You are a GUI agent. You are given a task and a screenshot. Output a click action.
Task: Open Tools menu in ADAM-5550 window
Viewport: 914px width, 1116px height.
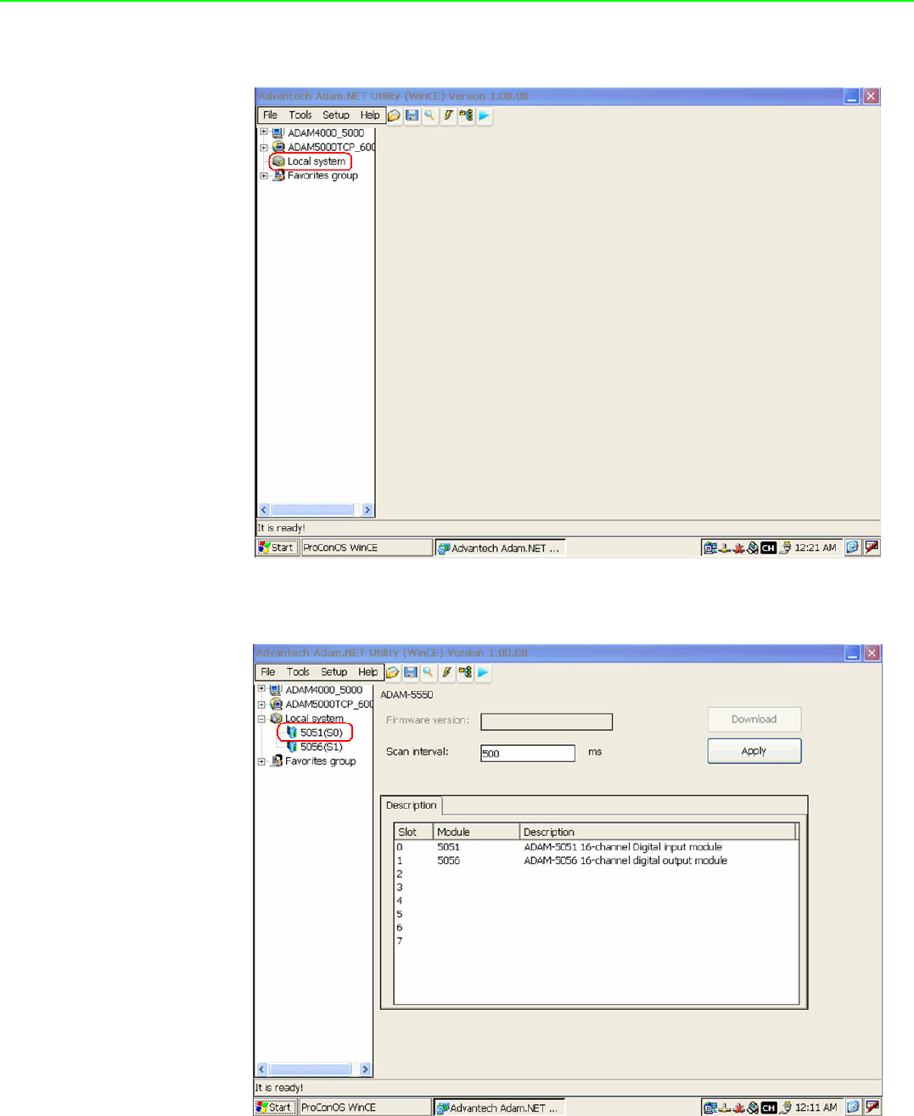(x=298, y=672)
